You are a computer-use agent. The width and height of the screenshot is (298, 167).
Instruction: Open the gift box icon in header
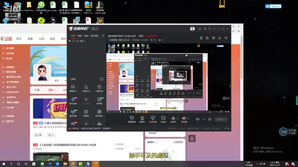coord(201,38)
